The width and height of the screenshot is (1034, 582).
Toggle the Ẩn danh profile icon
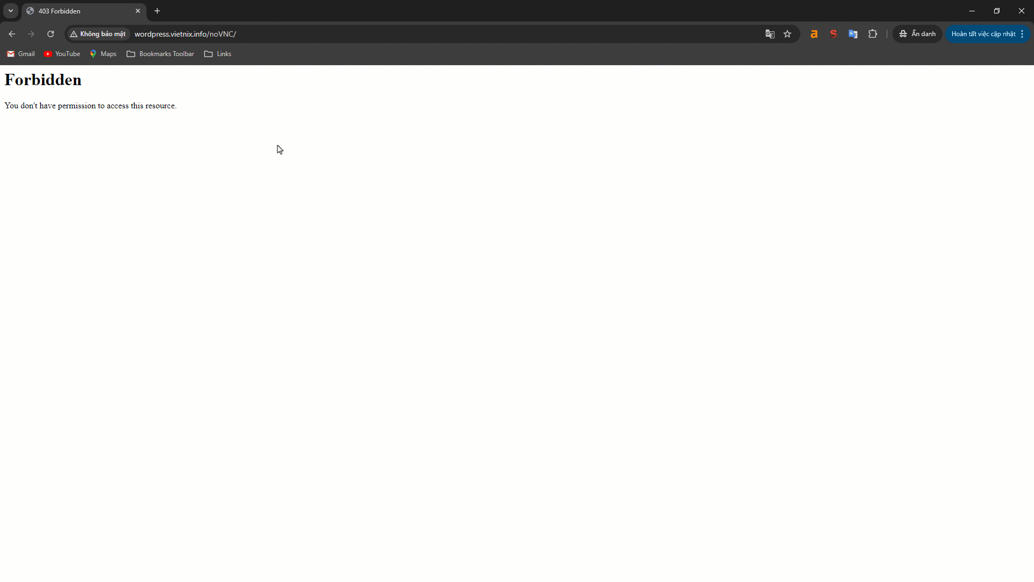[918, 33]
